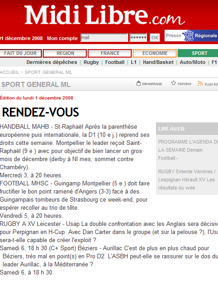Click the SPORT GENERAL ML section title
Image resolution: width=218 pixels, height=288 pixels.
tap(36, 85)
